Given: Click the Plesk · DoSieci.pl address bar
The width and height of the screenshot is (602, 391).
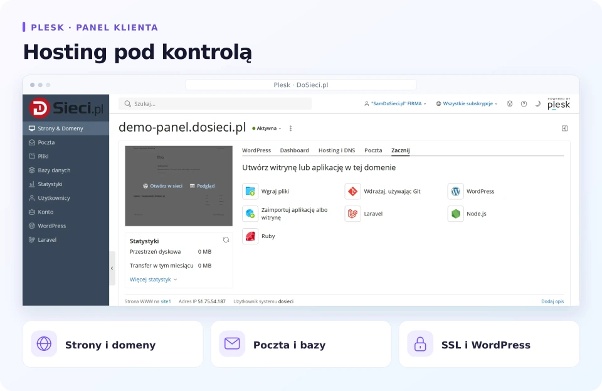Looking at the screenshot, I should click(x=301, y=85).
